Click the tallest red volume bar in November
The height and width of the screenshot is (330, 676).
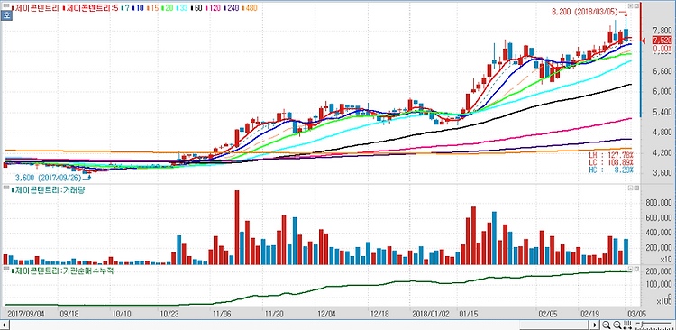(x=237, y=227)
